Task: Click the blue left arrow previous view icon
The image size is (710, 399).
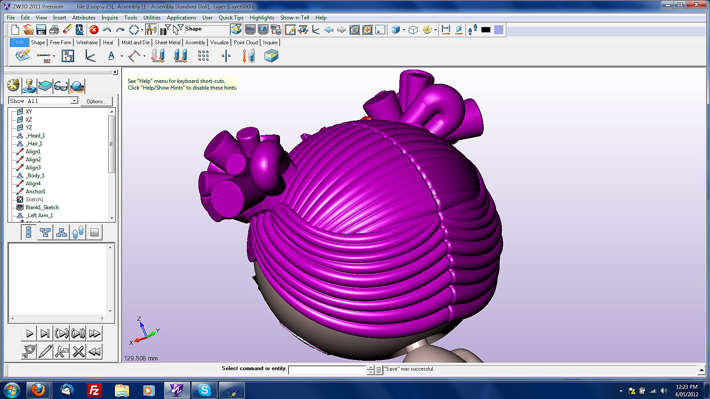Action: coord(329,30)
